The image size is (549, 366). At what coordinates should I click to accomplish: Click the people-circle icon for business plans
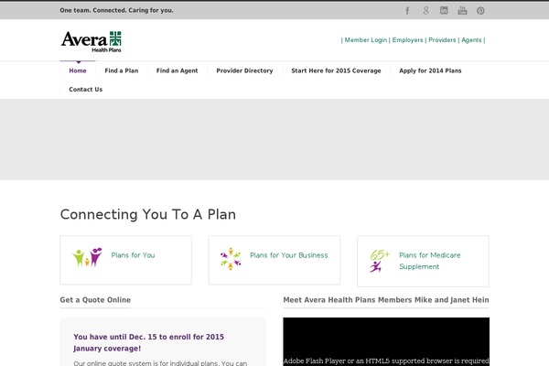pos(231,258)
